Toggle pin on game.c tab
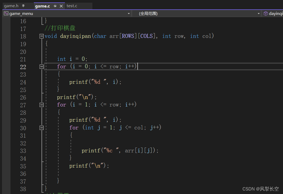283x194 pixels. (55, 6)
